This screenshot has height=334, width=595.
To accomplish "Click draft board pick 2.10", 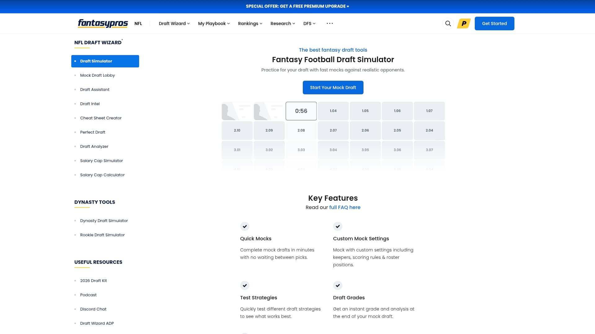I will click(237, 131).
